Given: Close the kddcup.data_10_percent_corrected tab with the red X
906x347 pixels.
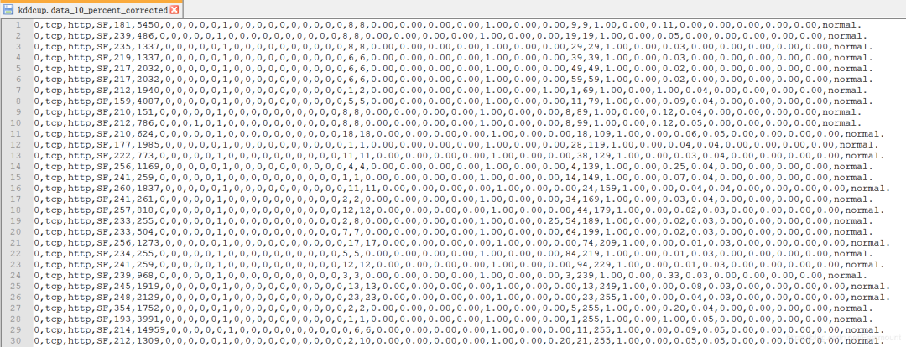Looking at the screenshot, I should coord(174,10).
